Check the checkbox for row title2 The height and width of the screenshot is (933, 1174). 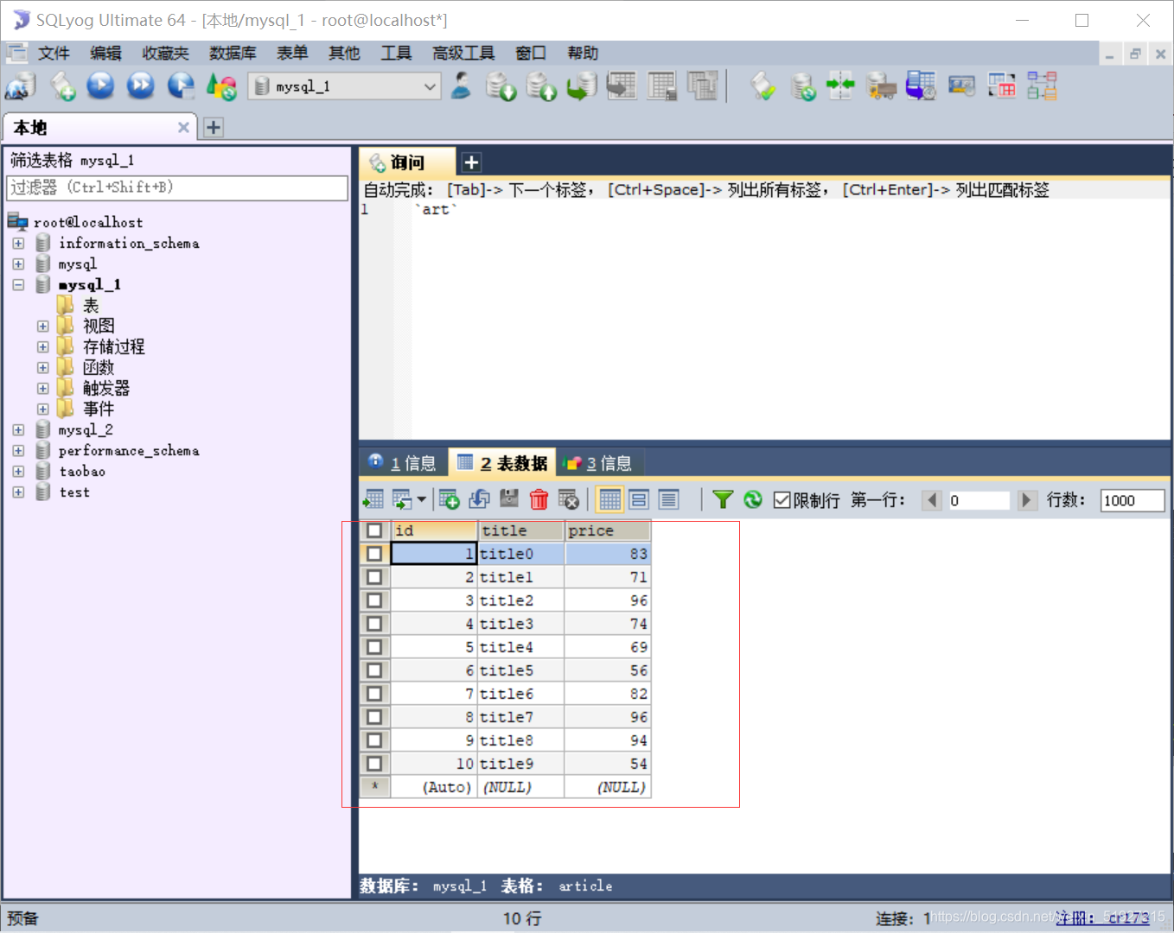coord(374,600)
